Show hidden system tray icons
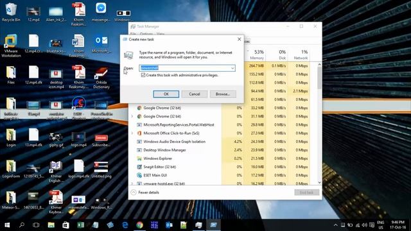Image resolution: width=411 pixels, height=231 pixels. tap(335, 225)
